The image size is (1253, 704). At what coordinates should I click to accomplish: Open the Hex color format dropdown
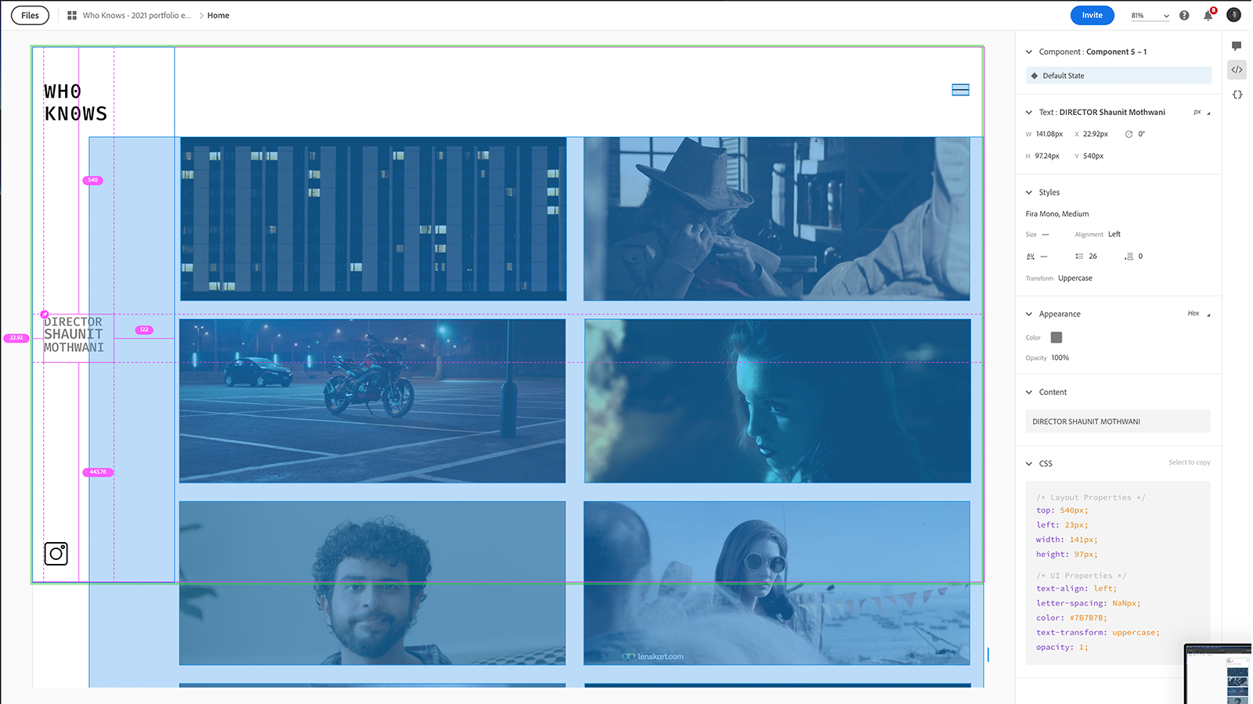coord(1197,314)
